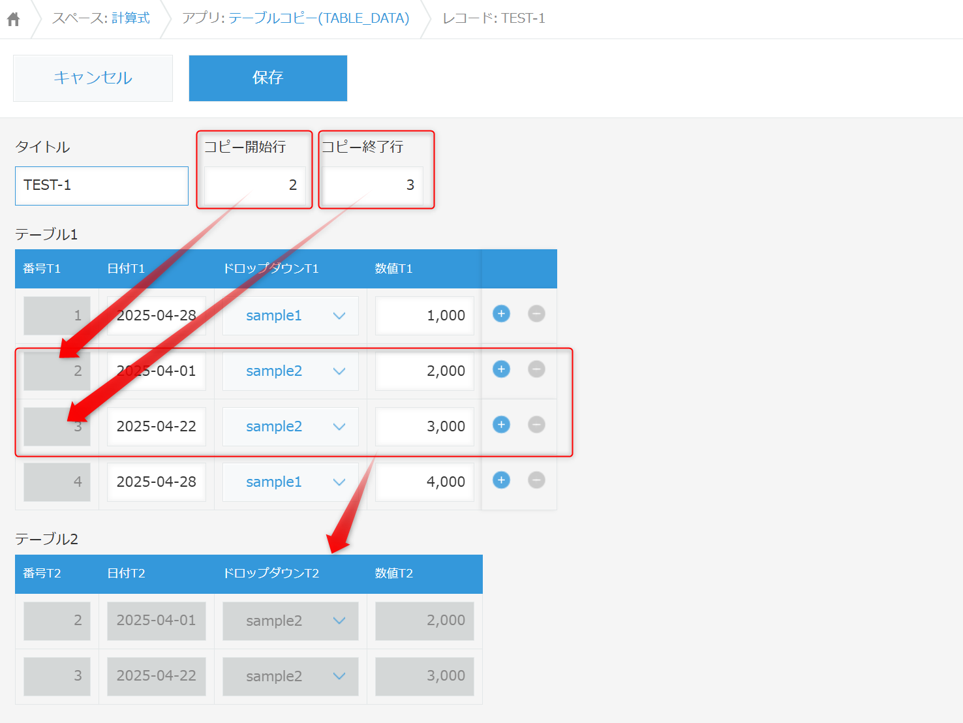This screenshot has width=963, height=723.
Task: Open the テーブルコピー(TABLE_DATA) app link
Action: tap(319, 18)
